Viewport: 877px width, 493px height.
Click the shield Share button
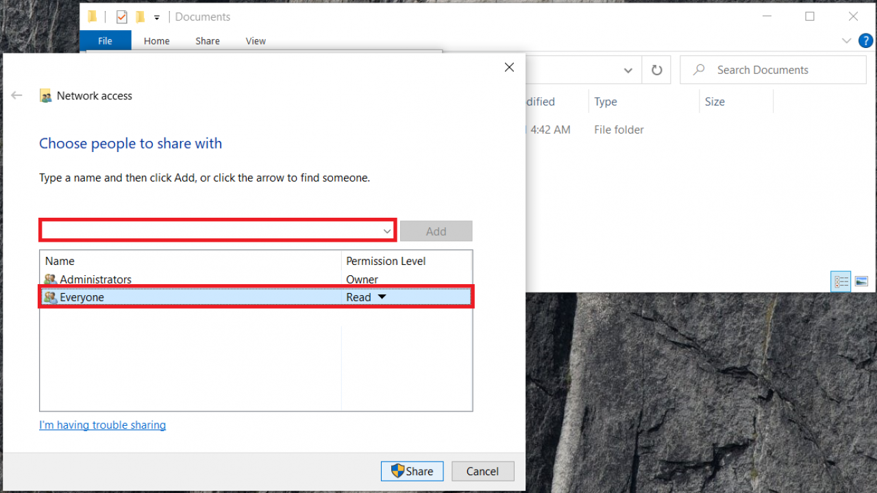[412, 471]
